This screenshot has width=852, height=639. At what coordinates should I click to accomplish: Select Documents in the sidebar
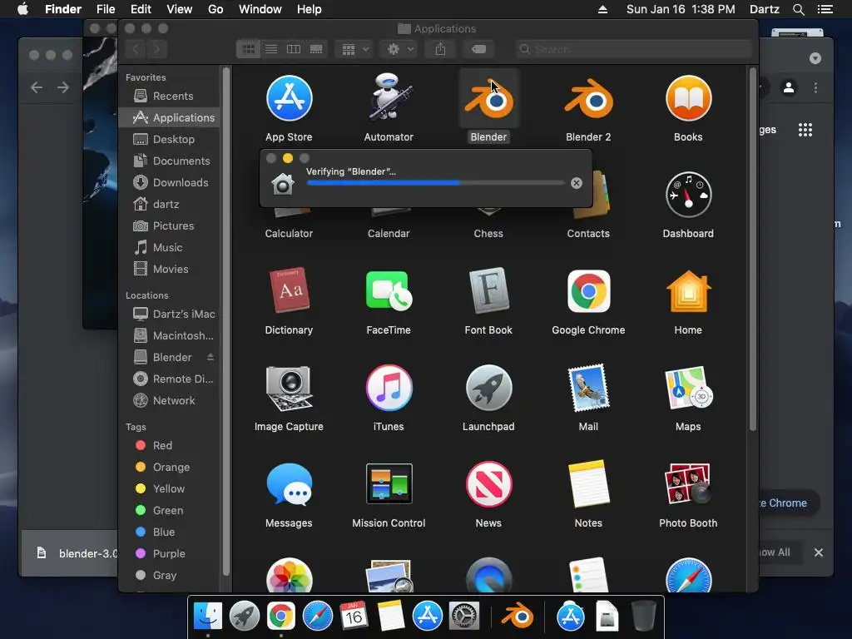(168, 161)
